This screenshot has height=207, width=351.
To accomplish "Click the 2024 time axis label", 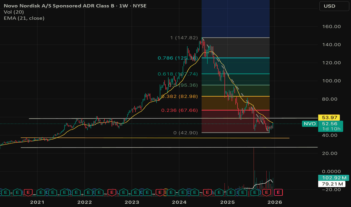I will pos(179,202).
